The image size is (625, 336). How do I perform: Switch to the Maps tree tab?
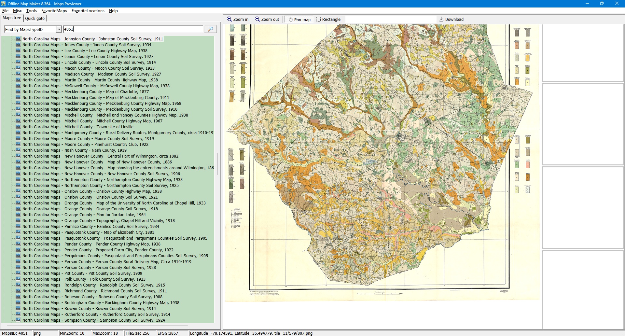12,18
